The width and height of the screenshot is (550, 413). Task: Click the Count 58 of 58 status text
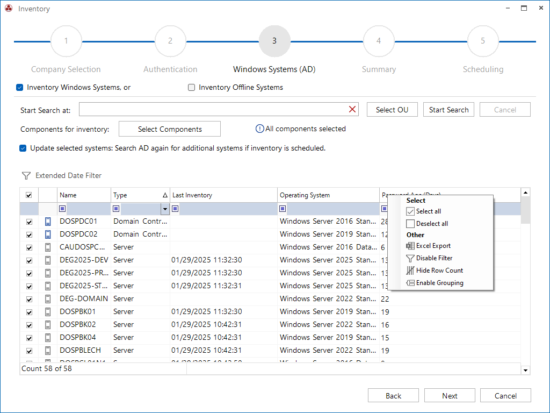47,368
